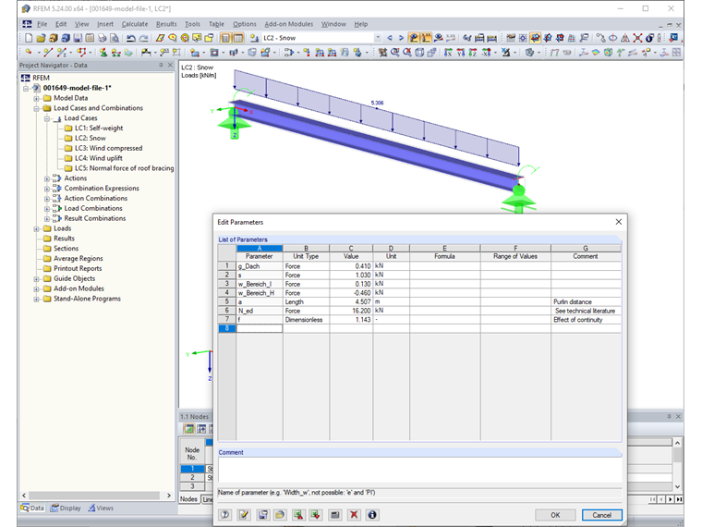Screen dimensions: 702x527
Task: Switch to the Display navigator tab
Action: [x=66, y=508]
